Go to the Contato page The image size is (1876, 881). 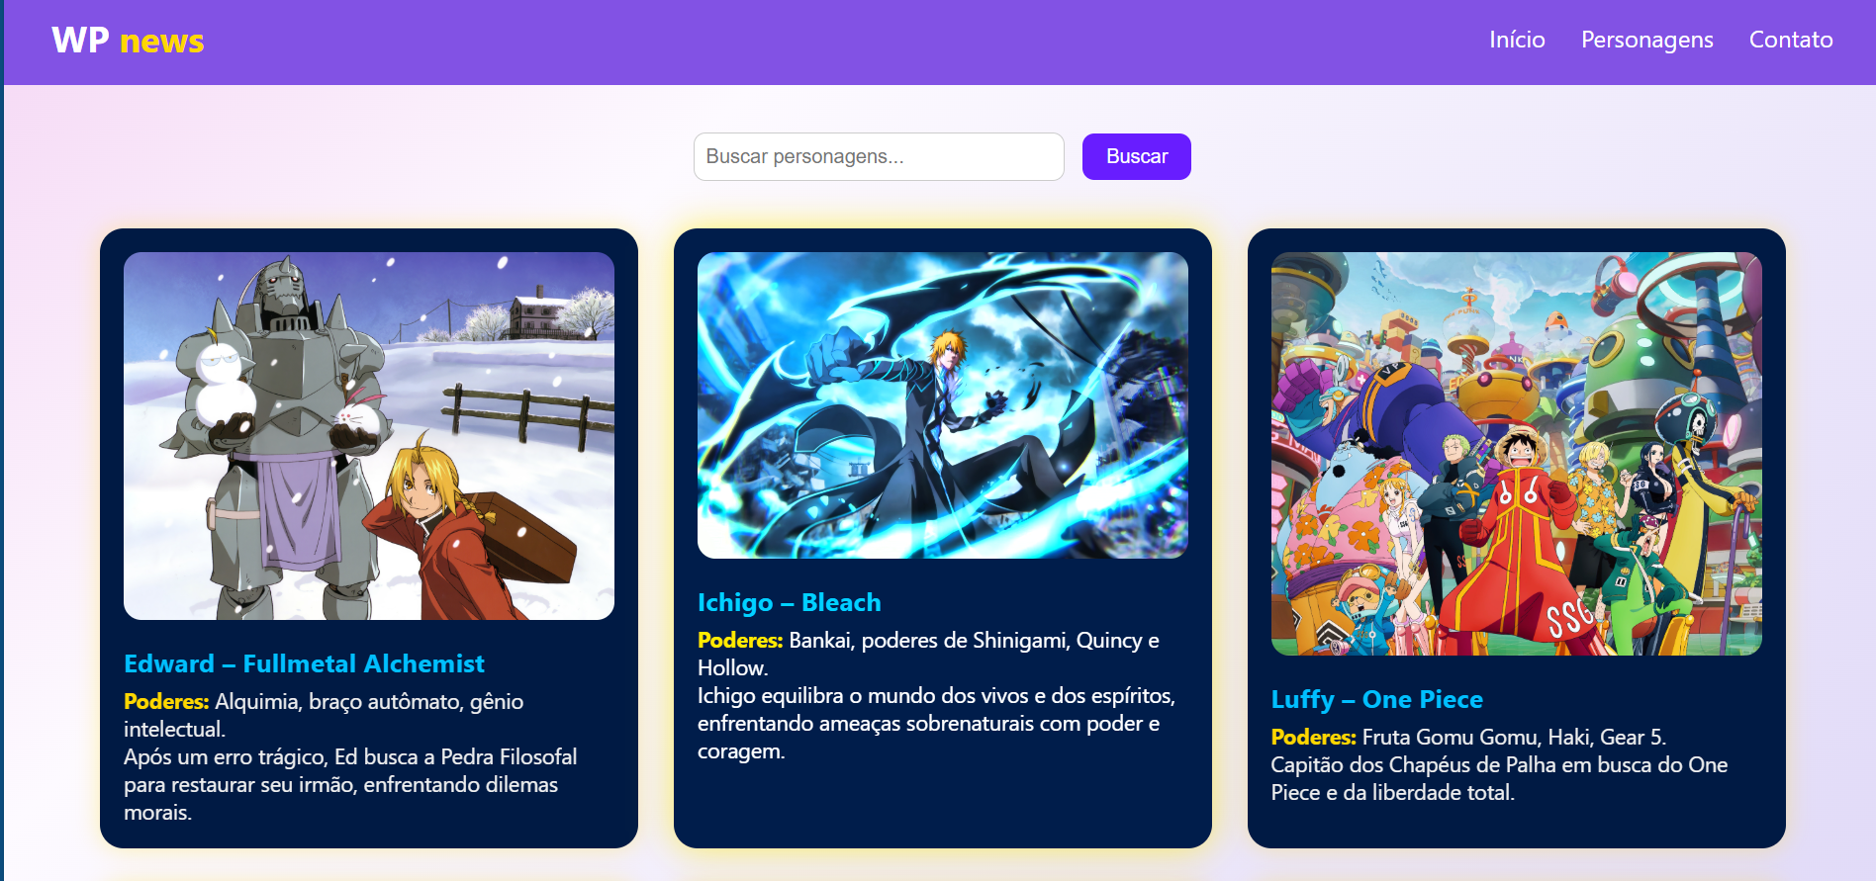tap(1791, 40)
